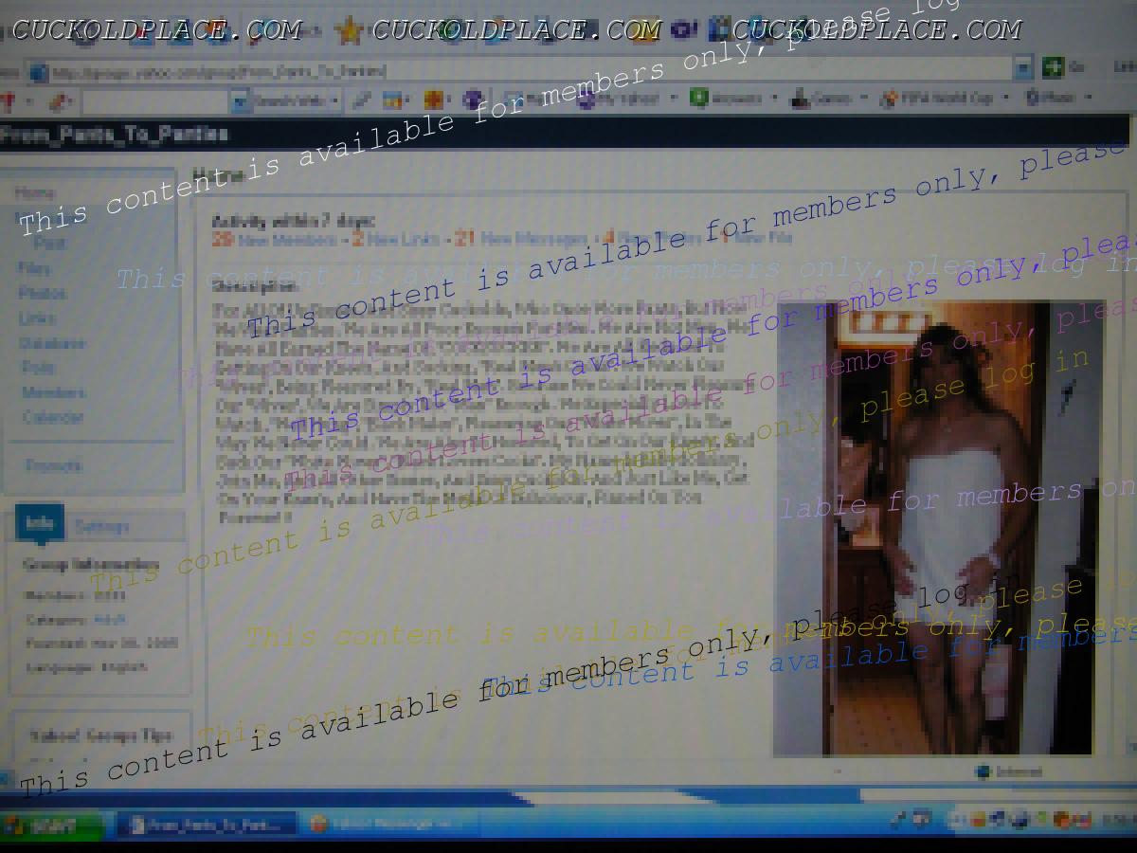Image resolution: width=1137 pixels, height=853 pixels.
Task: Expand the address bar dropdown arrow
Action: [x=1022, y=69]
